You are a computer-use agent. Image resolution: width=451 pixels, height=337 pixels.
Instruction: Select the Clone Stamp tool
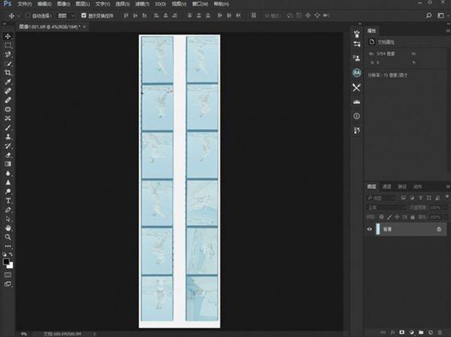(x=8, y=137)
